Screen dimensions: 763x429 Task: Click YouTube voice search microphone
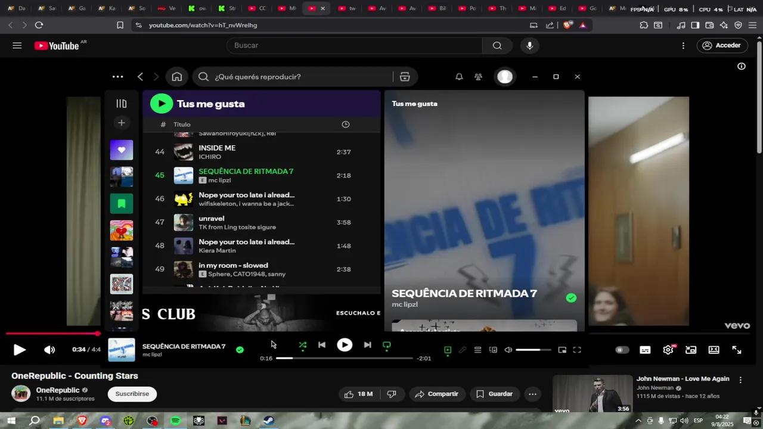point(529,45)
